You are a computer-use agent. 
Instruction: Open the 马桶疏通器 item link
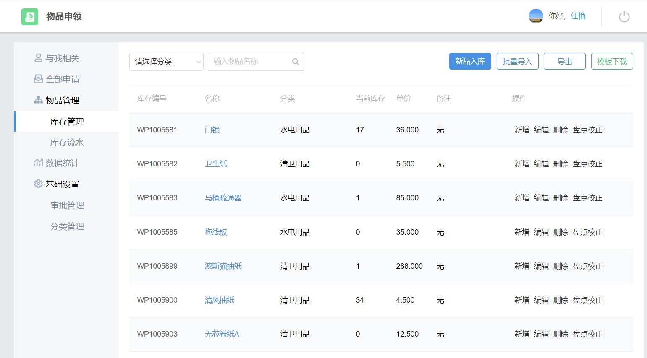tap(223, 198)
